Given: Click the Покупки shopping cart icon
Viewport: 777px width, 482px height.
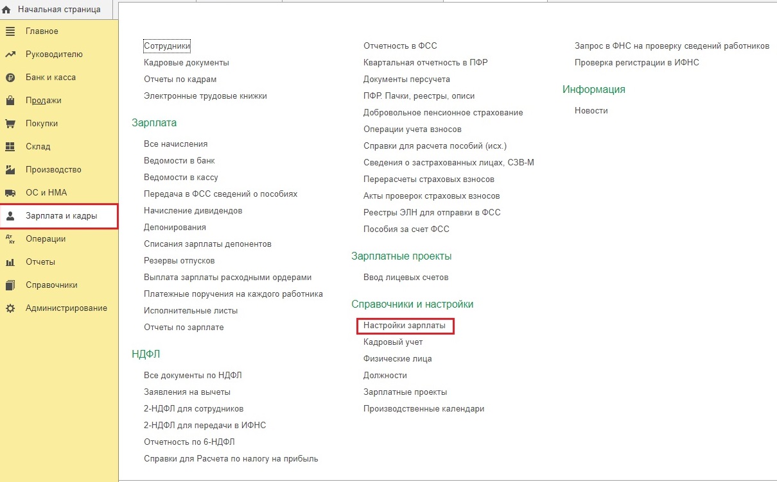Looking at the screenshot, I should point(10,124).
